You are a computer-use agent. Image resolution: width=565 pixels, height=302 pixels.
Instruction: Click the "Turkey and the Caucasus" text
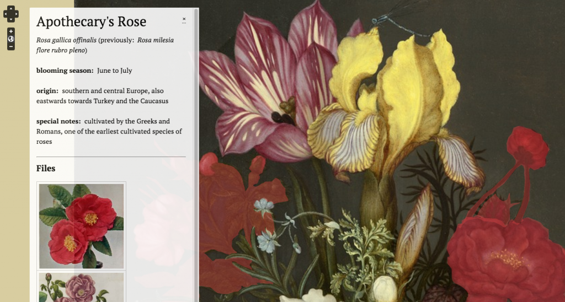point(131,101)
